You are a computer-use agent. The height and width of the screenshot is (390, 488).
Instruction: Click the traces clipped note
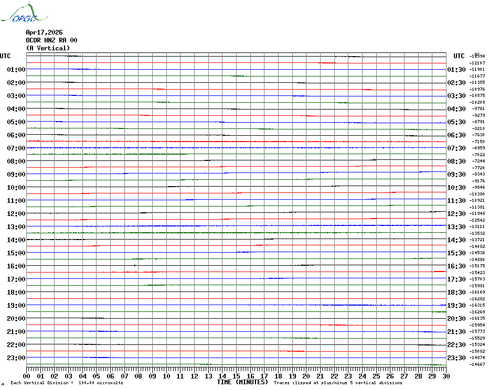(338, 383)
